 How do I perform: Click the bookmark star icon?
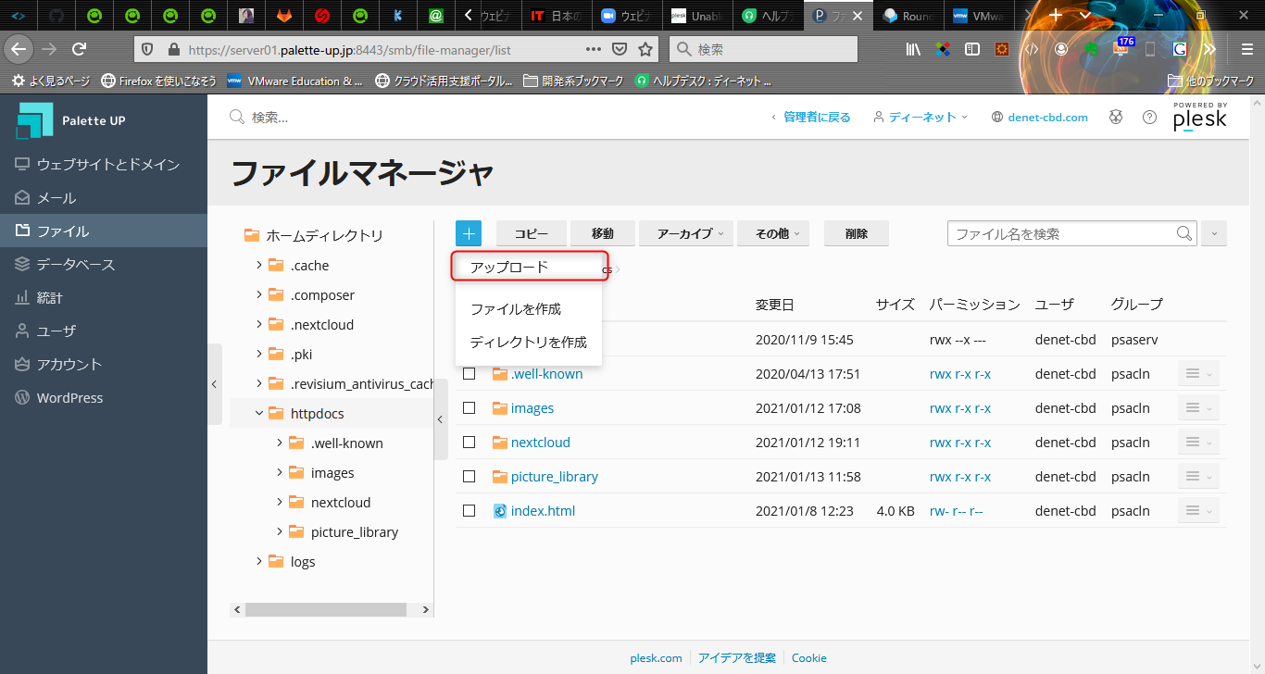tap(645, 49)
